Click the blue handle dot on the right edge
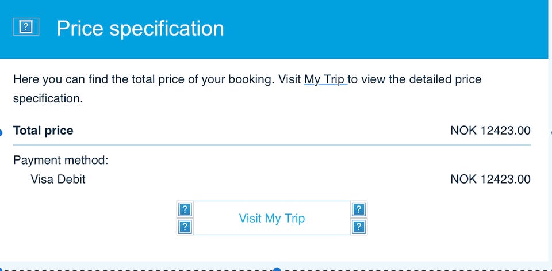Image resolution: width=552 pixels, height=271 pixels. tap(550, 131)
